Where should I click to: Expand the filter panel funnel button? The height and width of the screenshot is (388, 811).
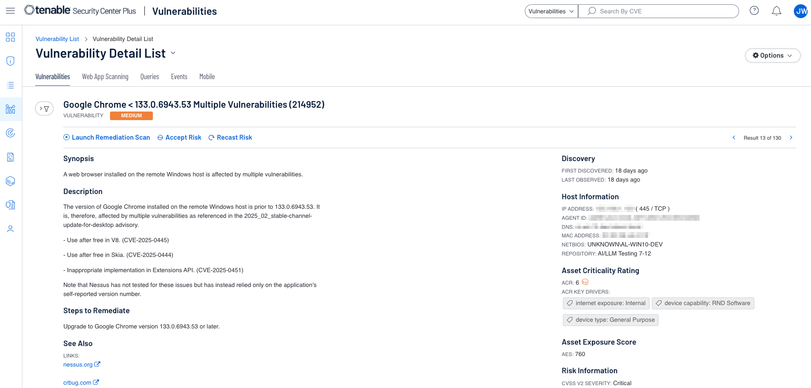point(44,109)
